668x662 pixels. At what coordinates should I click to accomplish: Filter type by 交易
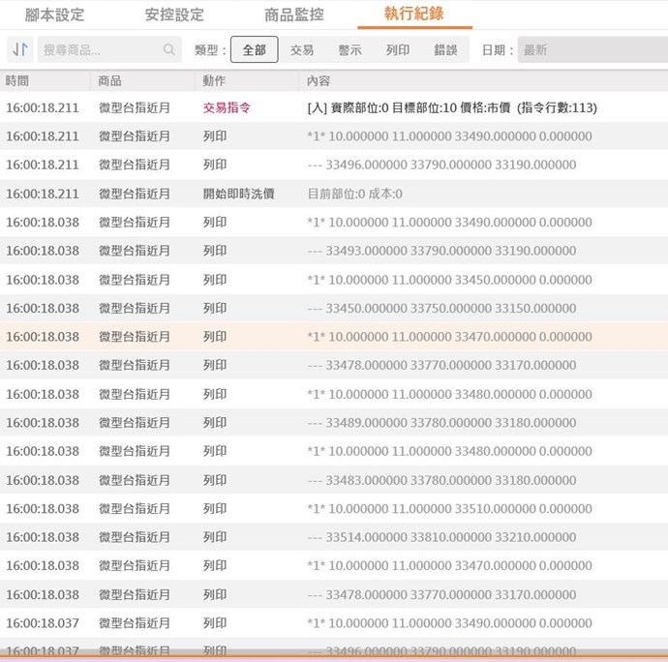302,49
